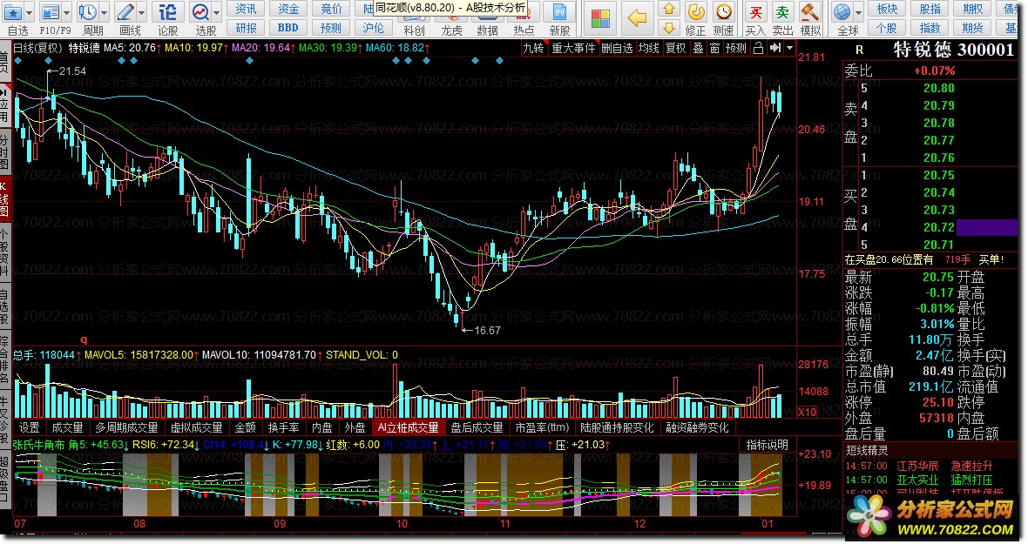This screenshot has width=1028, height=544.
Task: Click the 竞价 auction button
Action: pyautogui.click(x=331, y=9)
